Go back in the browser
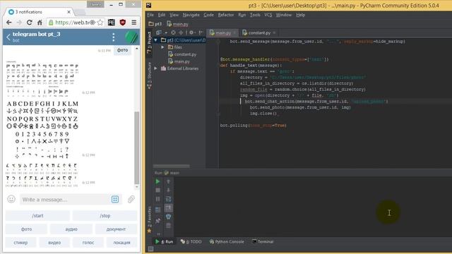This screenshot has width=452, height=254. (9, 23)
